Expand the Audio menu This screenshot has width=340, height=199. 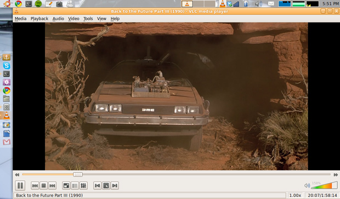click(x=58, y=19)
